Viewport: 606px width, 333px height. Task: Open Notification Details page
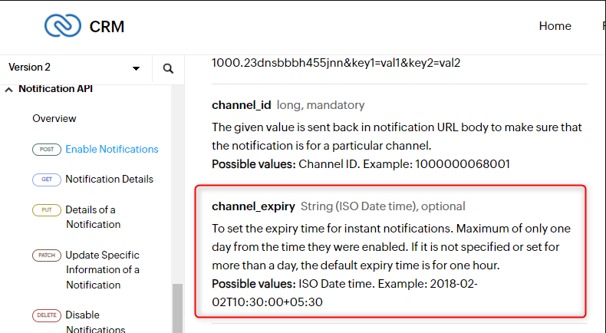coord(110,179)
